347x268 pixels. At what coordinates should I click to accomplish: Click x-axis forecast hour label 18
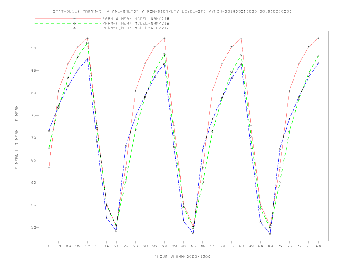point(106,246)
